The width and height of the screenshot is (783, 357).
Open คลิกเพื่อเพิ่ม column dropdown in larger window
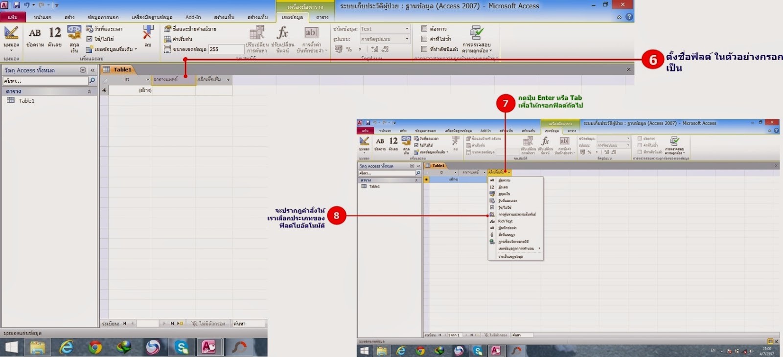tap(228, 80)
